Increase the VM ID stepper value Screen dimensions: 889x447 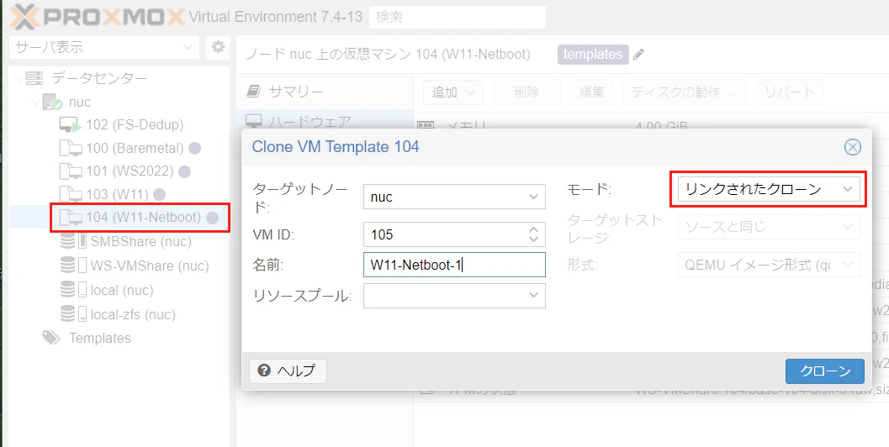coord(533,230)
